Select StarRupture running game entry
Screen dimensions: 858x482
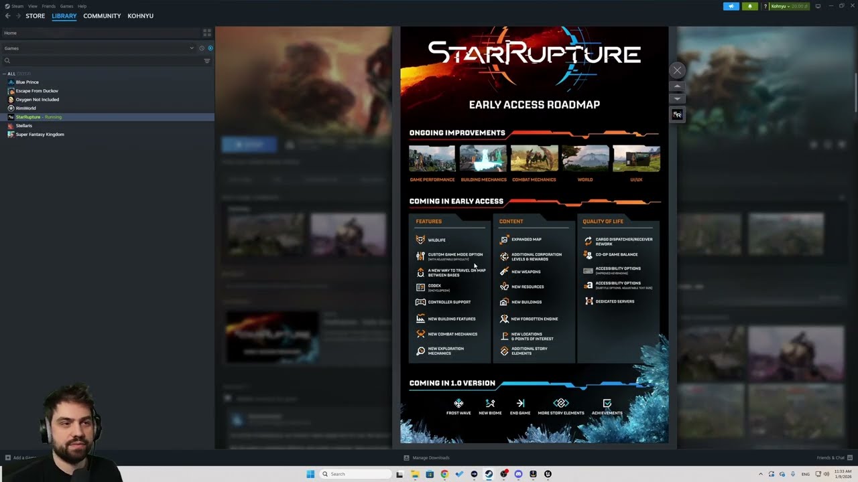click(107, 117)
